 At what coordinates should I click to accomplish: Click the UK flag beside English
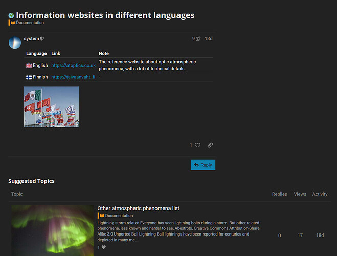(x=29, y=66)
